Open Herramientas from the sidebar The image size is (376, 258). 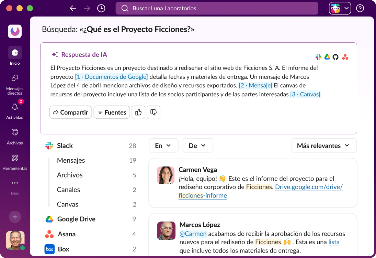(x=15, y=162)
